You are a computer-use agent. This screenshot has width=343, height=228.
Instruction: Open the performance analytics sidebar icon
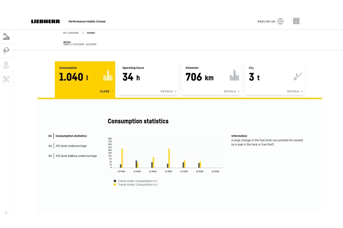pos(6,51)
